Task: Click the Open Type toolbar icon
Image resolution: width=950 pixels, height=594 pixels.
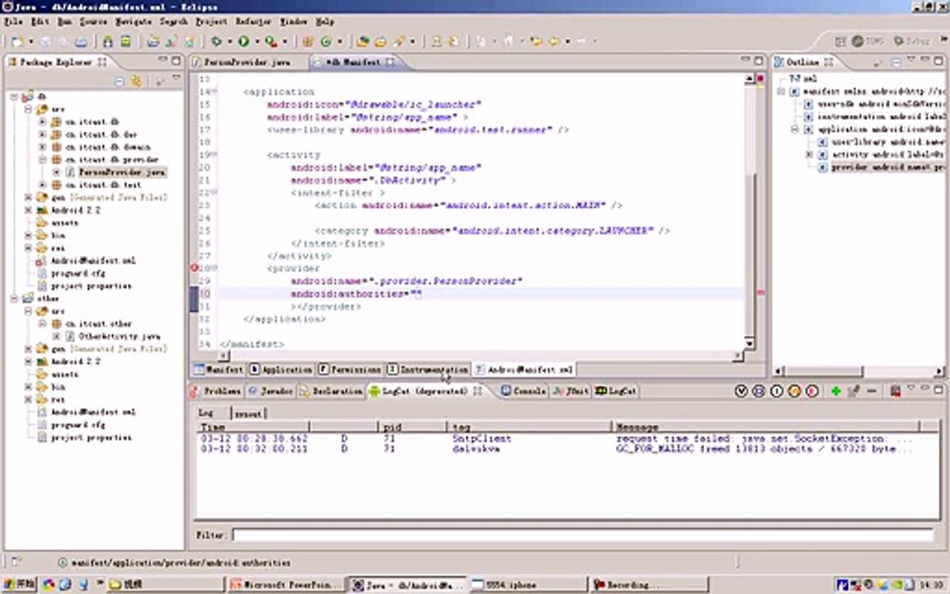Action: pyautogui.click(x=362, y=41)
